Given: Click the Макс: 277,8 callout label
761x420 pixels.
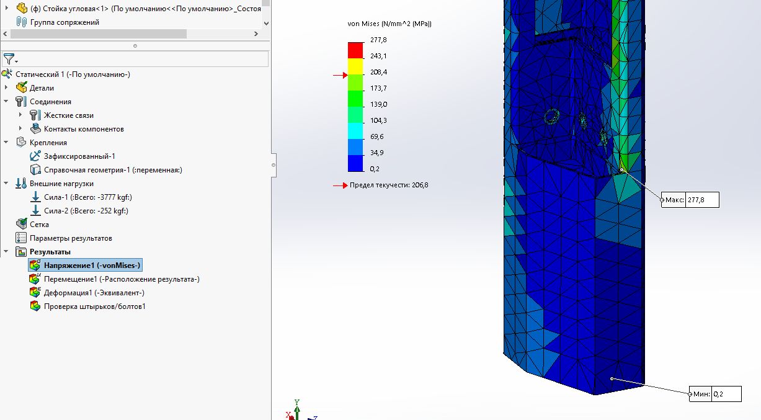Looking at the screenshot, I should pyautogui.click(x=690, y=200).
